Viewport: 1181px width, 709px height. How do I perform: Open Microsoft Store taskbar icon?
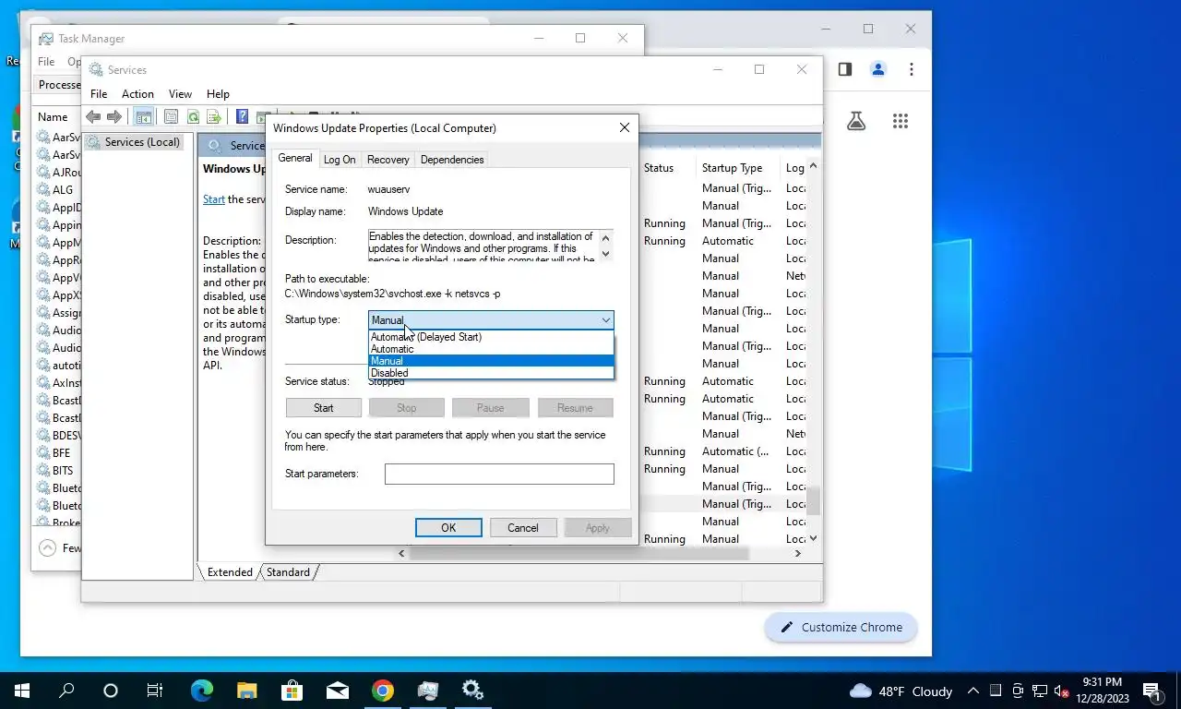[292, 691]
